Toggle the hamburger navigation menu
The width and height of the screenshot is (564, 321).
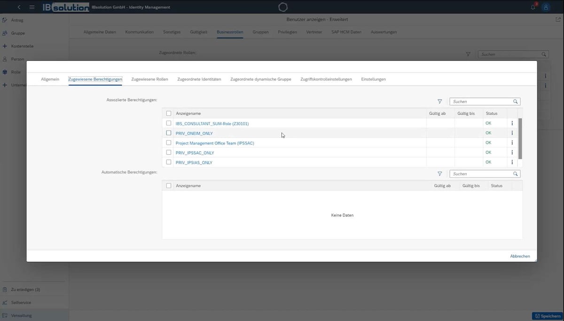click(32, 7)
